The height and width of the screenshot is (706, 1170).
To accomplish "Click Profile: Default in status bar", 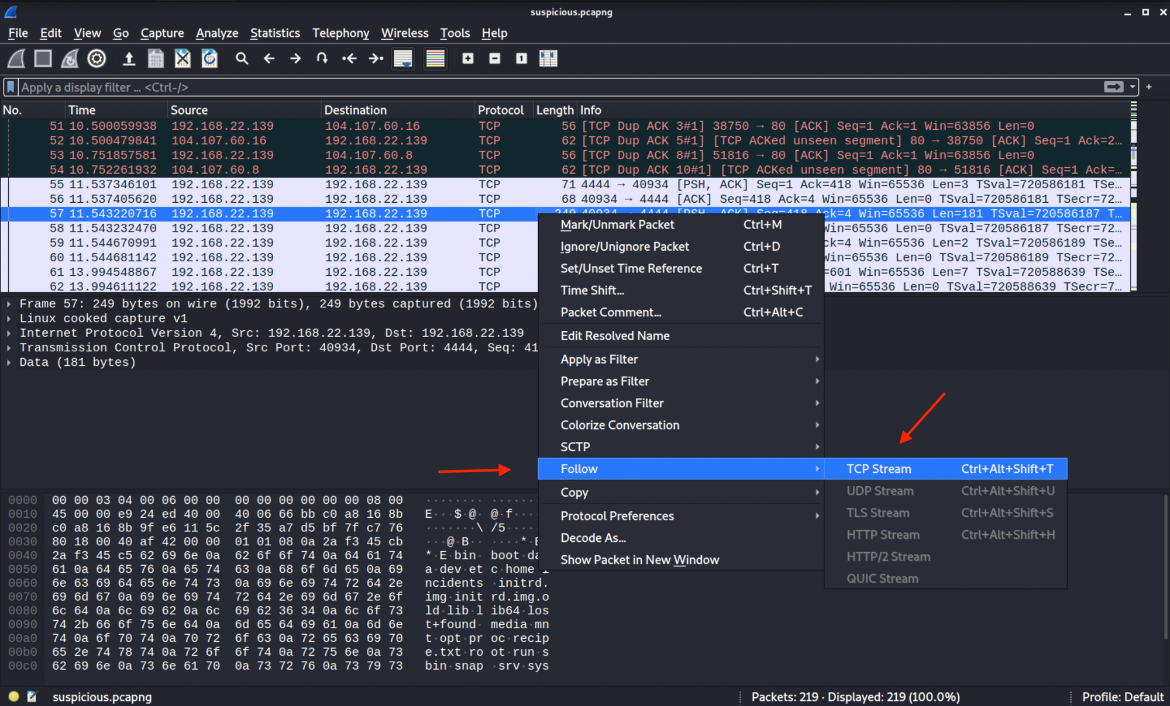I will point(1123,697).
